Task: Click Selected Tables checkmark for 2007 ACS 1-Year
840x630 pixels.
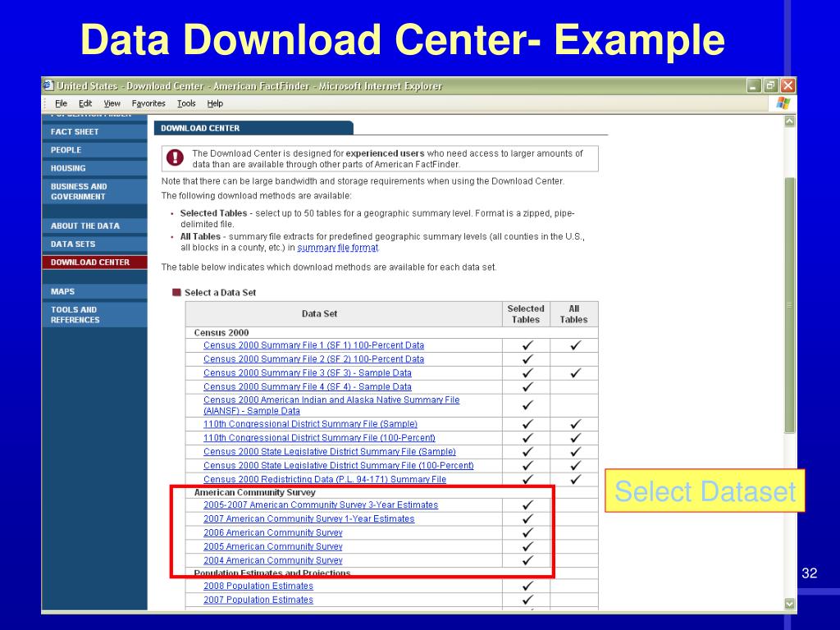Action: (527, 518)
